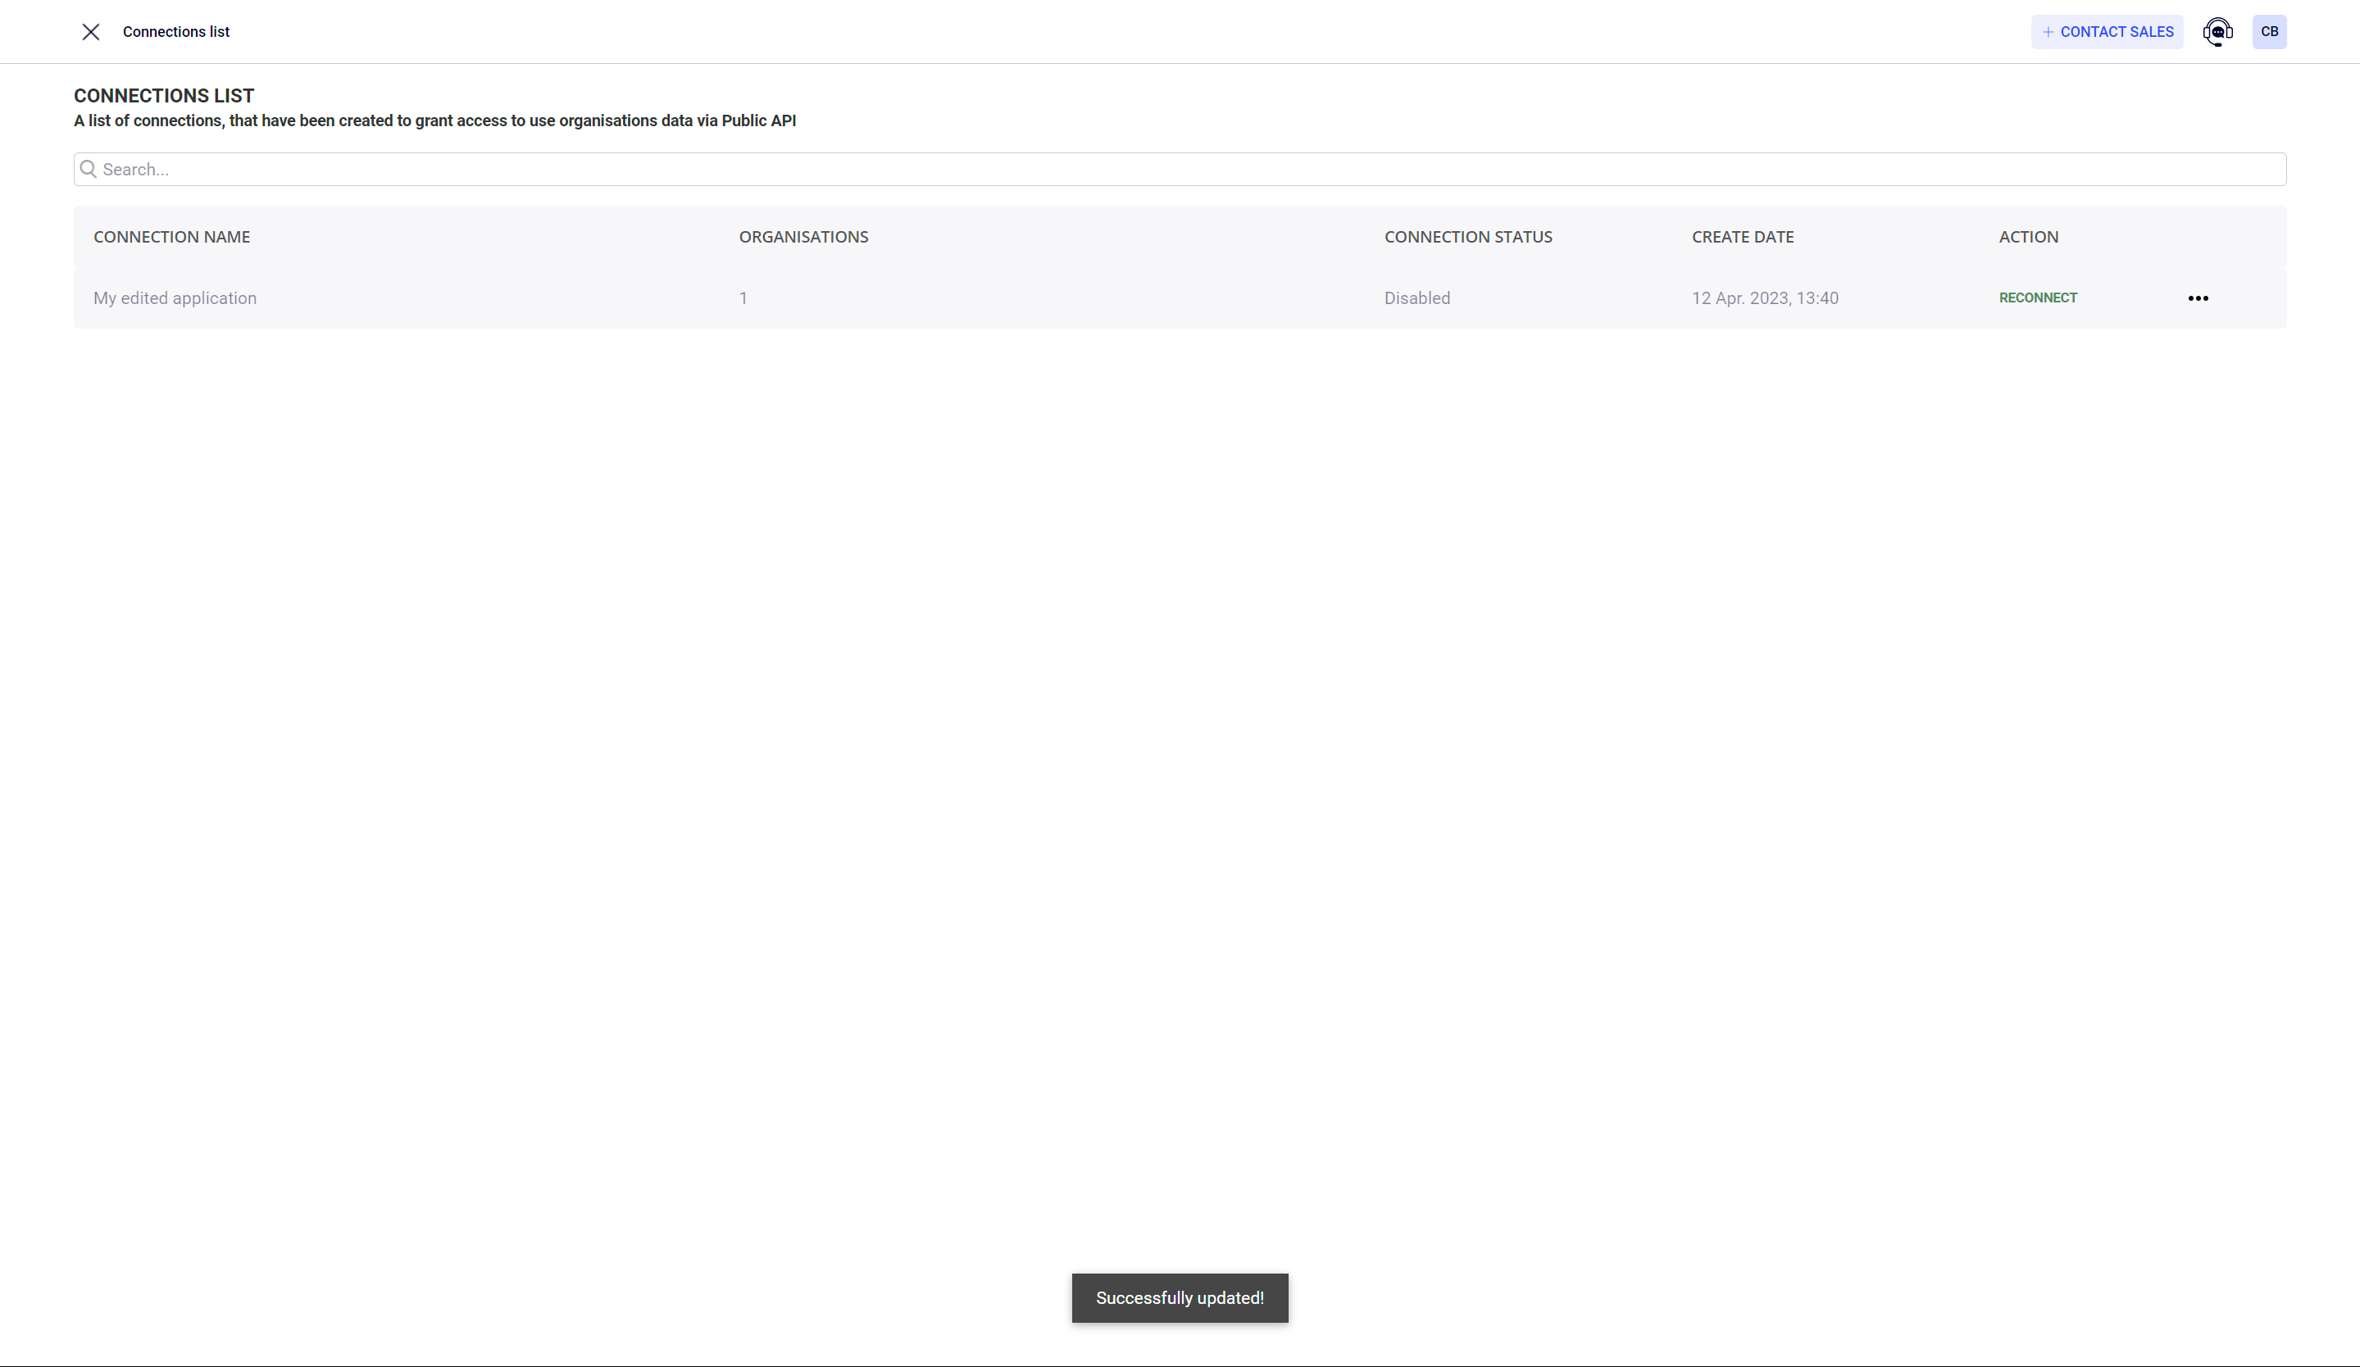The width and height of the screenshot is (2360, 1367).
Task: Click the Action column header
Action: 2027,237
